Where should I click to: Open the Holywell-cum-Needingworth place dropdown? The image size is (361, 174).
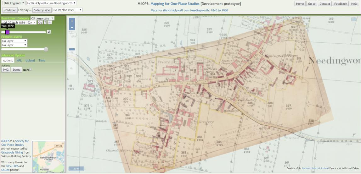click(x=52, y=3)
